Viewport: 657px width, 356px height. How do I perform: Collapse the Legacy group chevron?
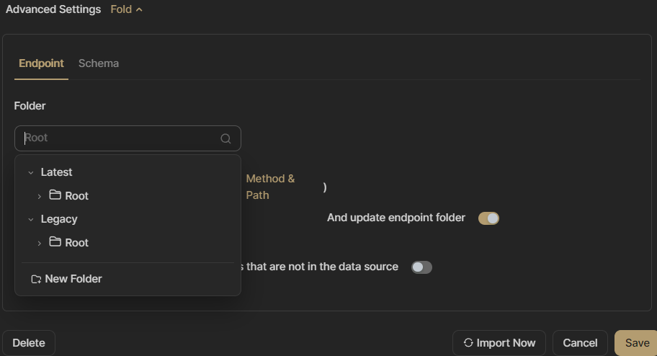point(30,219)
